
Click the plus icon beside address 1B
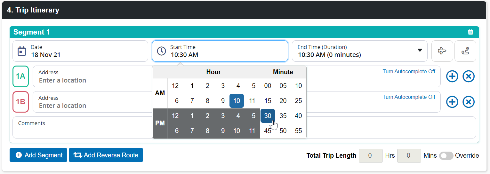[x=452, y=102]
